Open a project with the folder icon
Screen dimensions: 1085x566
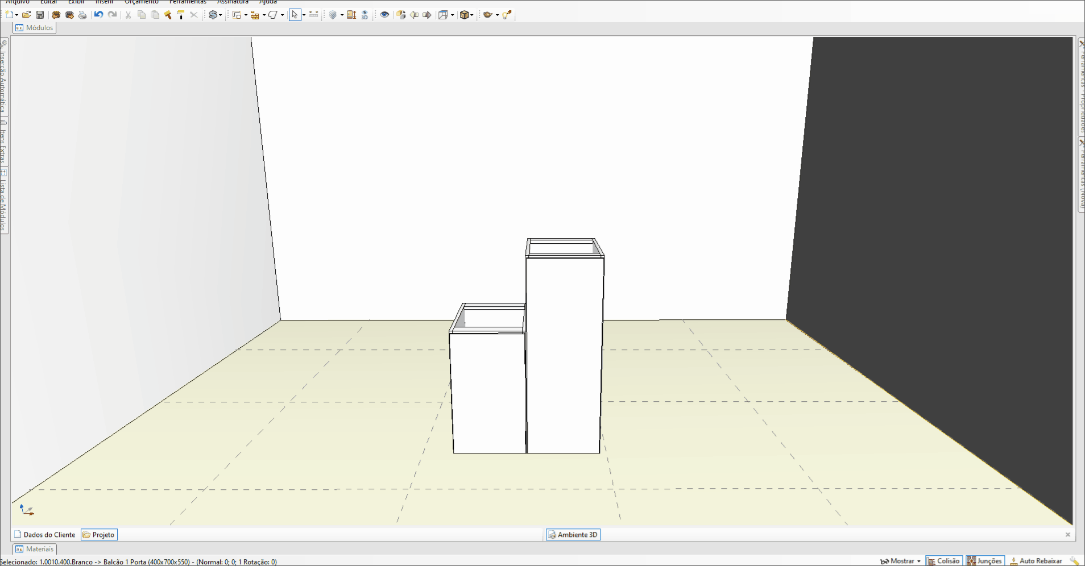click(x=26, y=15)
